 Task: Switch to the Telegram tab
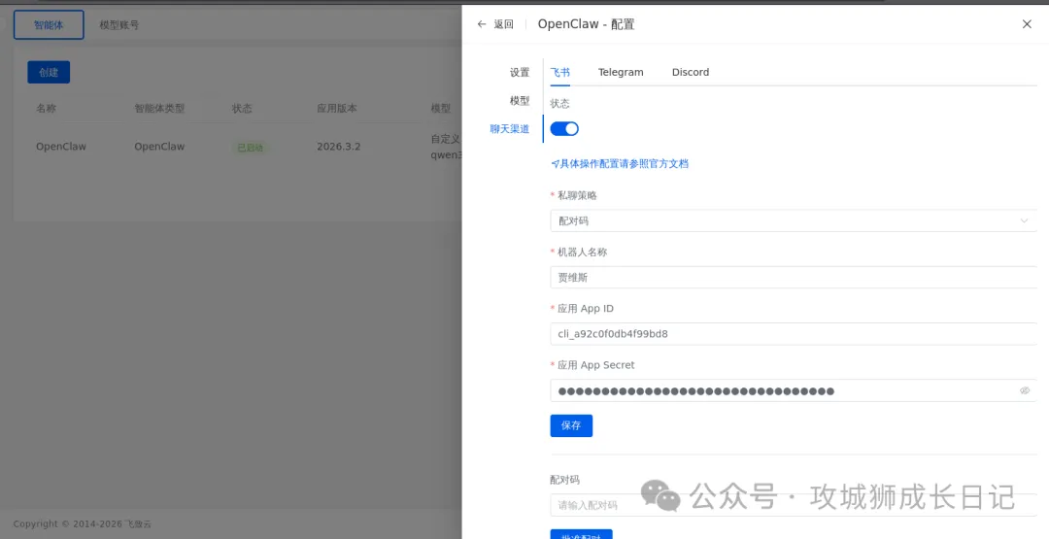pyautogui.click(x=621, y=73)
